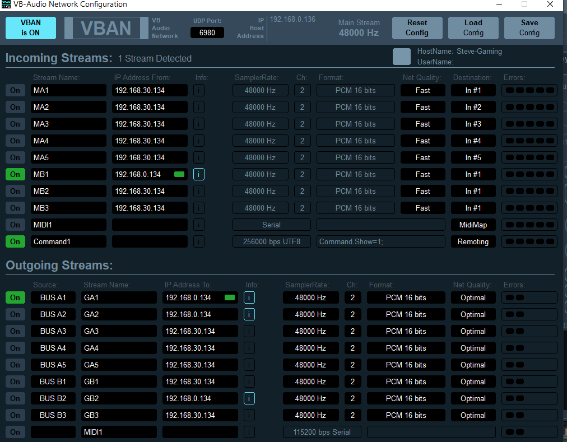Click Reset Config button
Viewport: 567px width, 442px height.
(x=417, y=28)
